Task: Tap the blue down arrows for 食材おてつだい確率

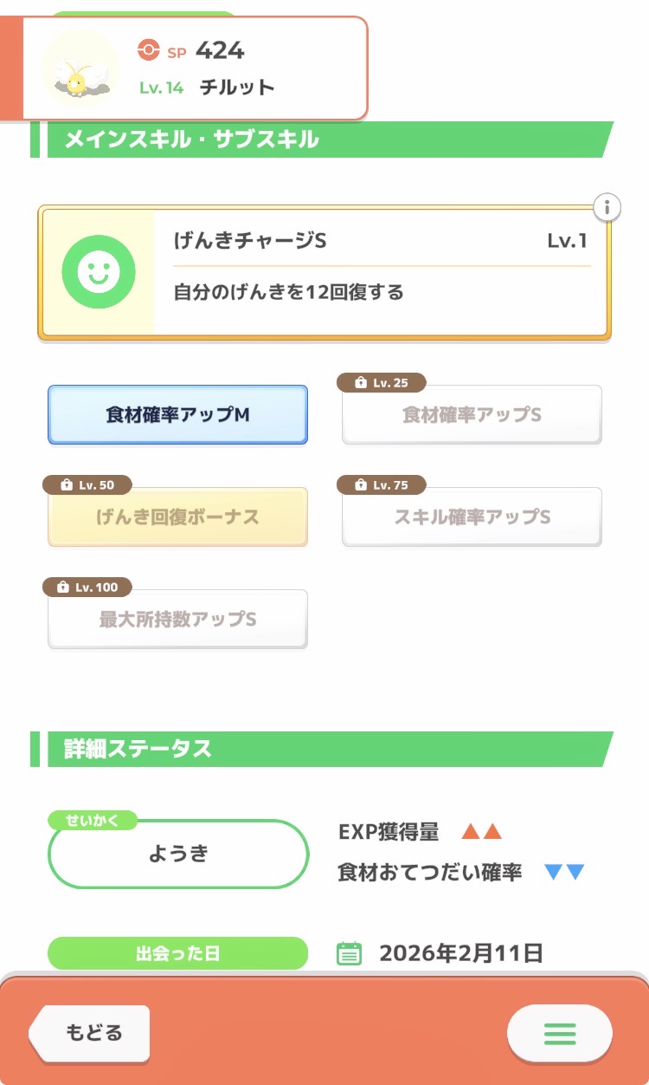Action: click(x=565, y=872)
